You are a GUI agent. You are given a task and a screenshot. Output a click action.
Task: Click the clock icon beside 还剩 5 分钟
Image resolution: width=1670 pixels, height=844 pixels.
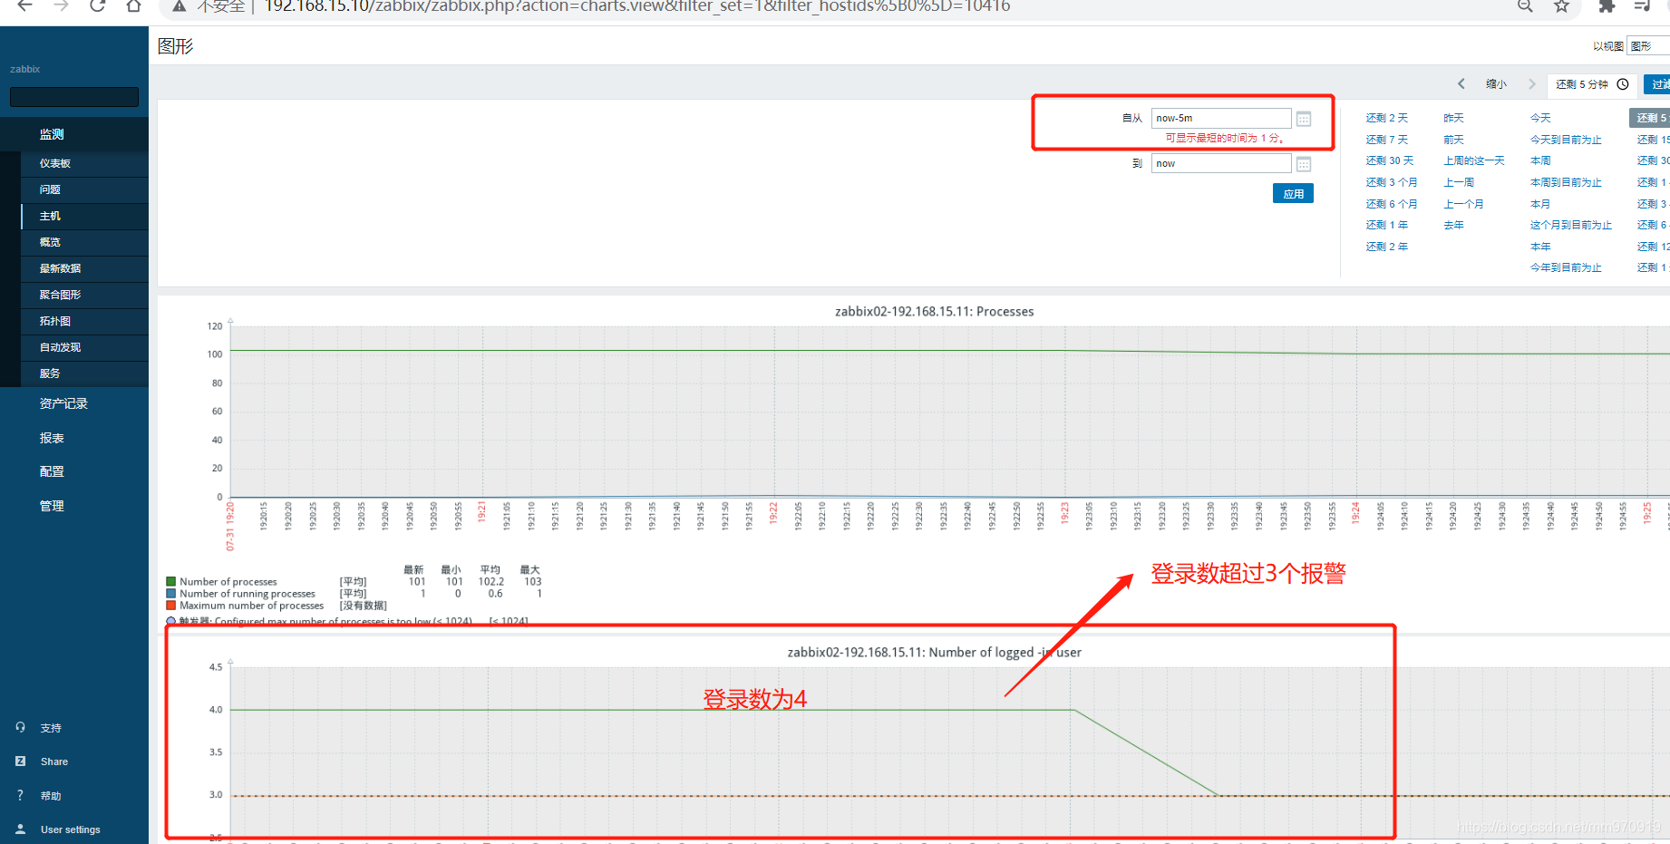click(x=1623, y=84)
